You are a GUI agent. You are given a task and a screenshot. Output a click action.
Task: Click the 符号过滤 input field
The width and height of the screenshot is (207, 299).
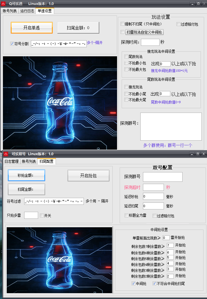pyautogui.click(x=54, y=201)
